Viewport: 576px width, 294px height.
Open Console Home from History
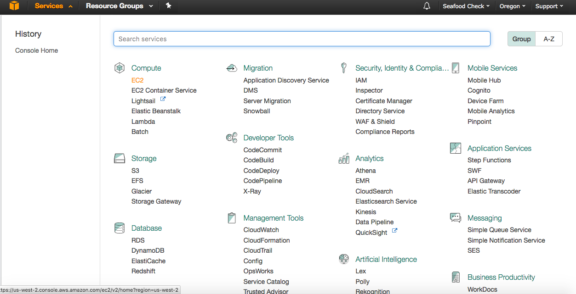[37, 50]
